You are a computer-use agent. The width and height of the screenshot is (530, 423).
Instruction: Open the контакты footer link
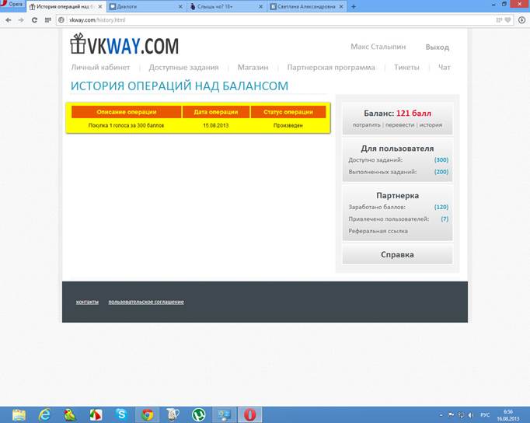coord(87,302)
